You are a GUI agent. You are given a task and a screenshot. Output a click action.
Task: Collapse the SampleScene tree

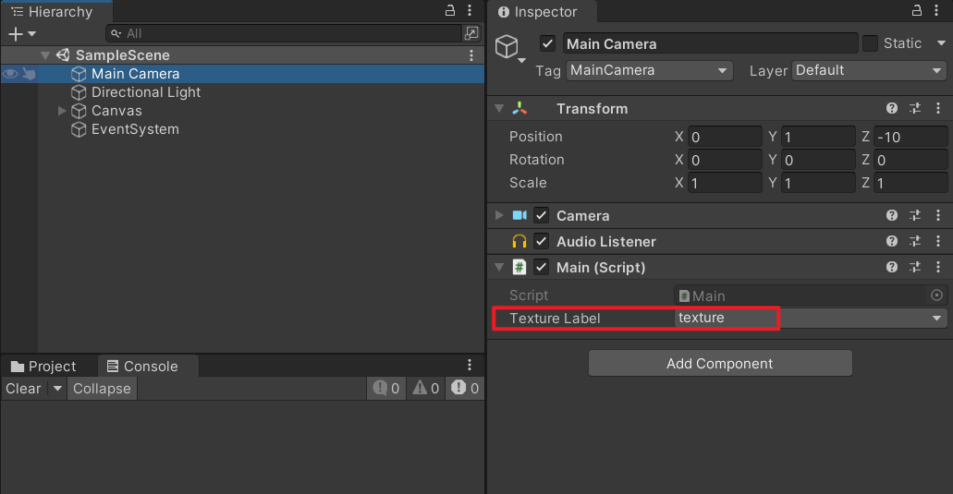[45, 55]
